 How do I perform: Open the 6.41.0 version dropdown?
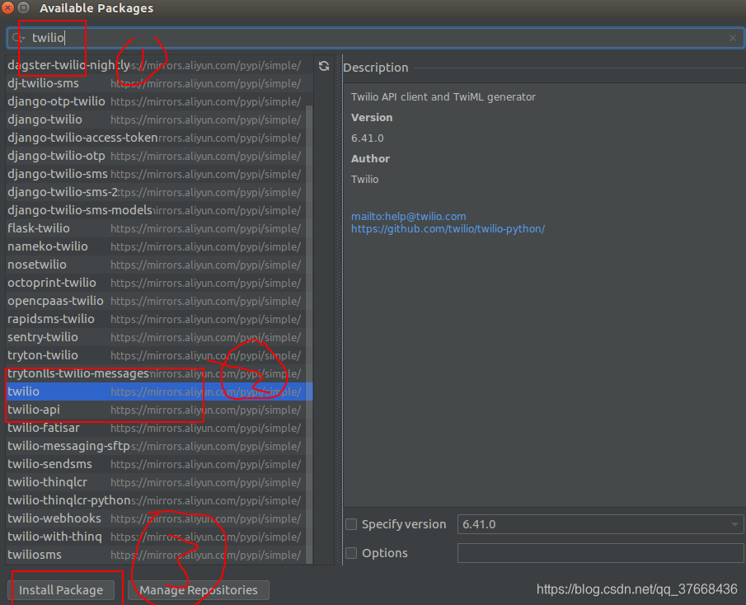pyautogui.click(x=600, y=524)
